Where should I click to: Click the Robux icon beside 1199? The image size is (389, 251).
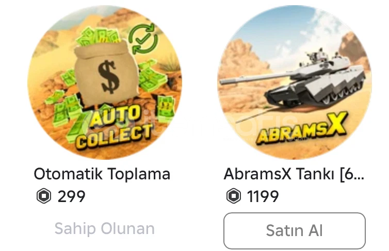click(233, 196)
